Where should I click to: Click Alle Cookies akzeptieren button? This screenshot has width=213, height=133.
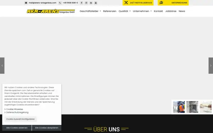[x=47, y=128]
